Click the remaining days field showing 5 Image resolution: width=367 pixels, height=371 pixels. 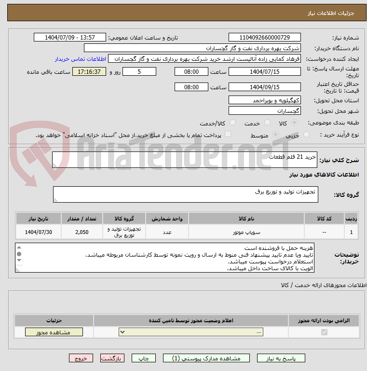(139, 71)
